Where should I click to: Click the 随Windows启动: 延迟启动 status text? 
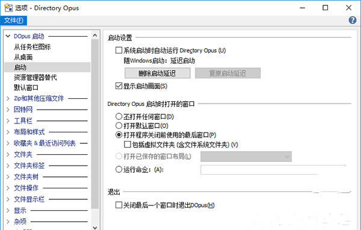[x=159, y=61]
